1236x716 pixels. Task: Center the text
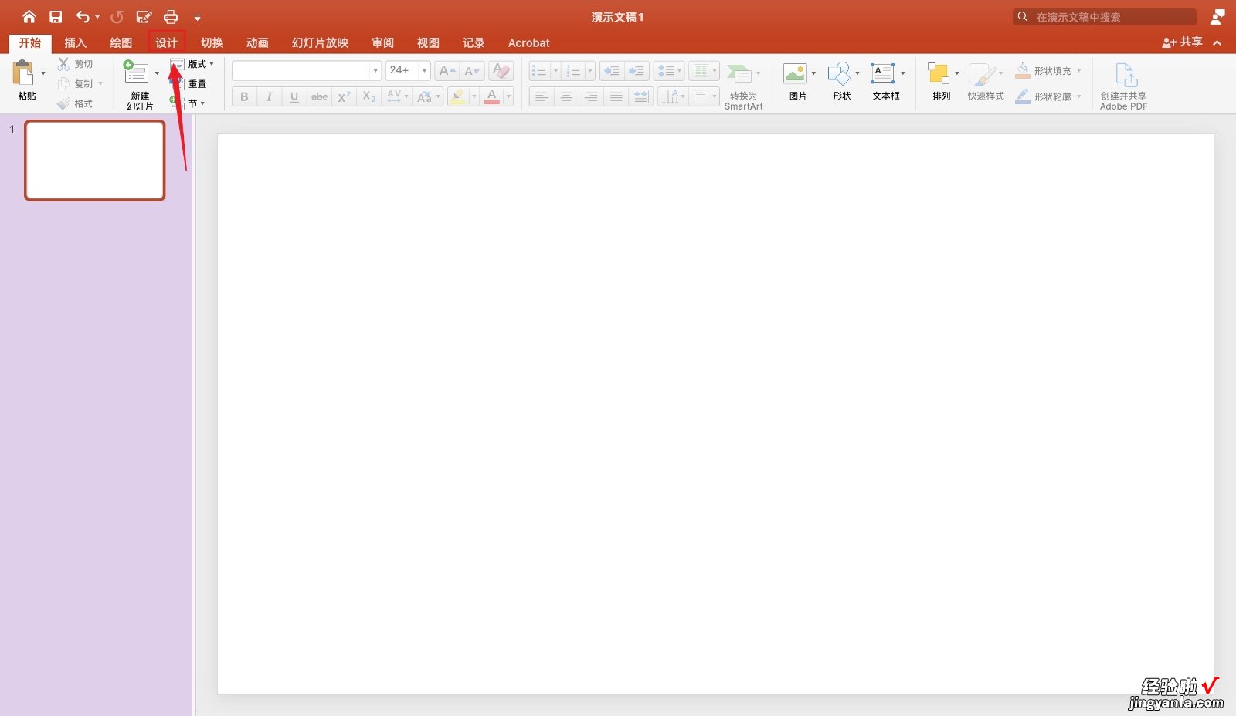click(566, 96)
